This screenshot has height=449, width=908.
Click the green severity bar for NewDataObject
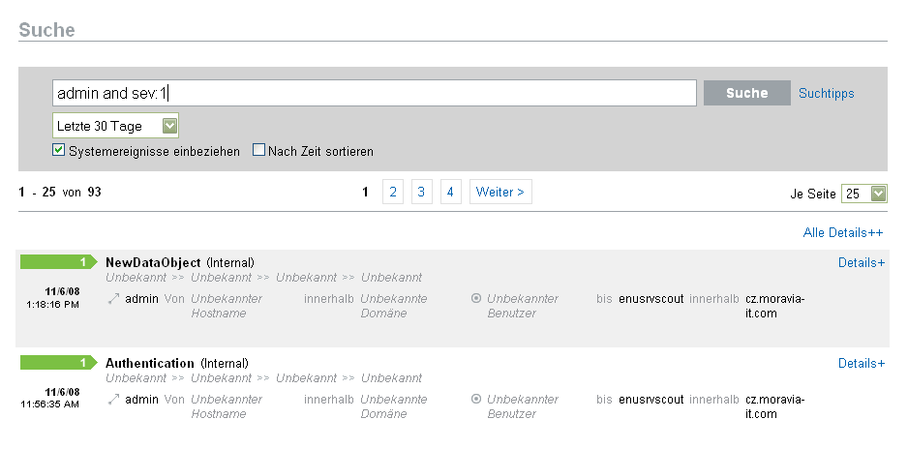coord(55,262)
